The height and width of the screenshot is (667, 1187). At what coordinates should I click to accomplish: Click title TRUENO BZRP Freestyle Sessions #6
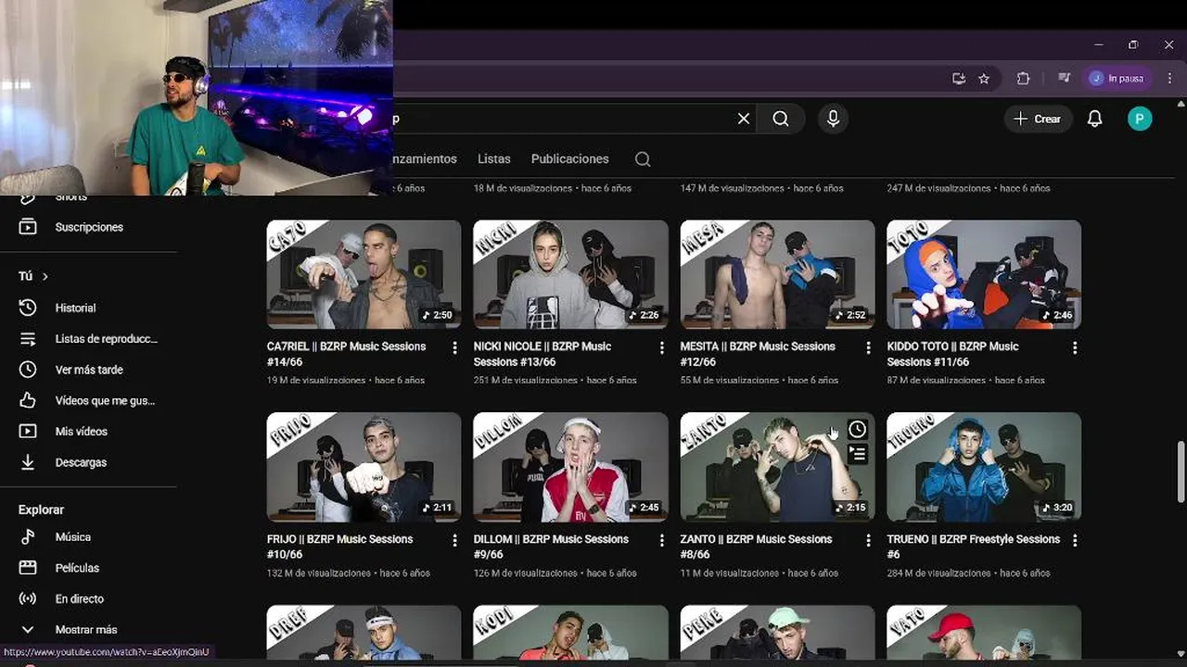tap(974, 547)
